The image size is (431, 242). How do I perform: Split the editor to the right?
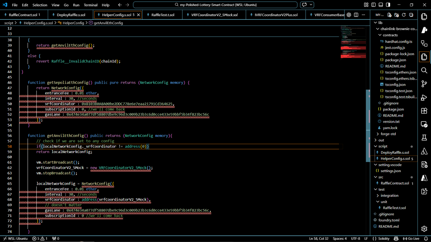pyautogui.click(x=356, y=15)
